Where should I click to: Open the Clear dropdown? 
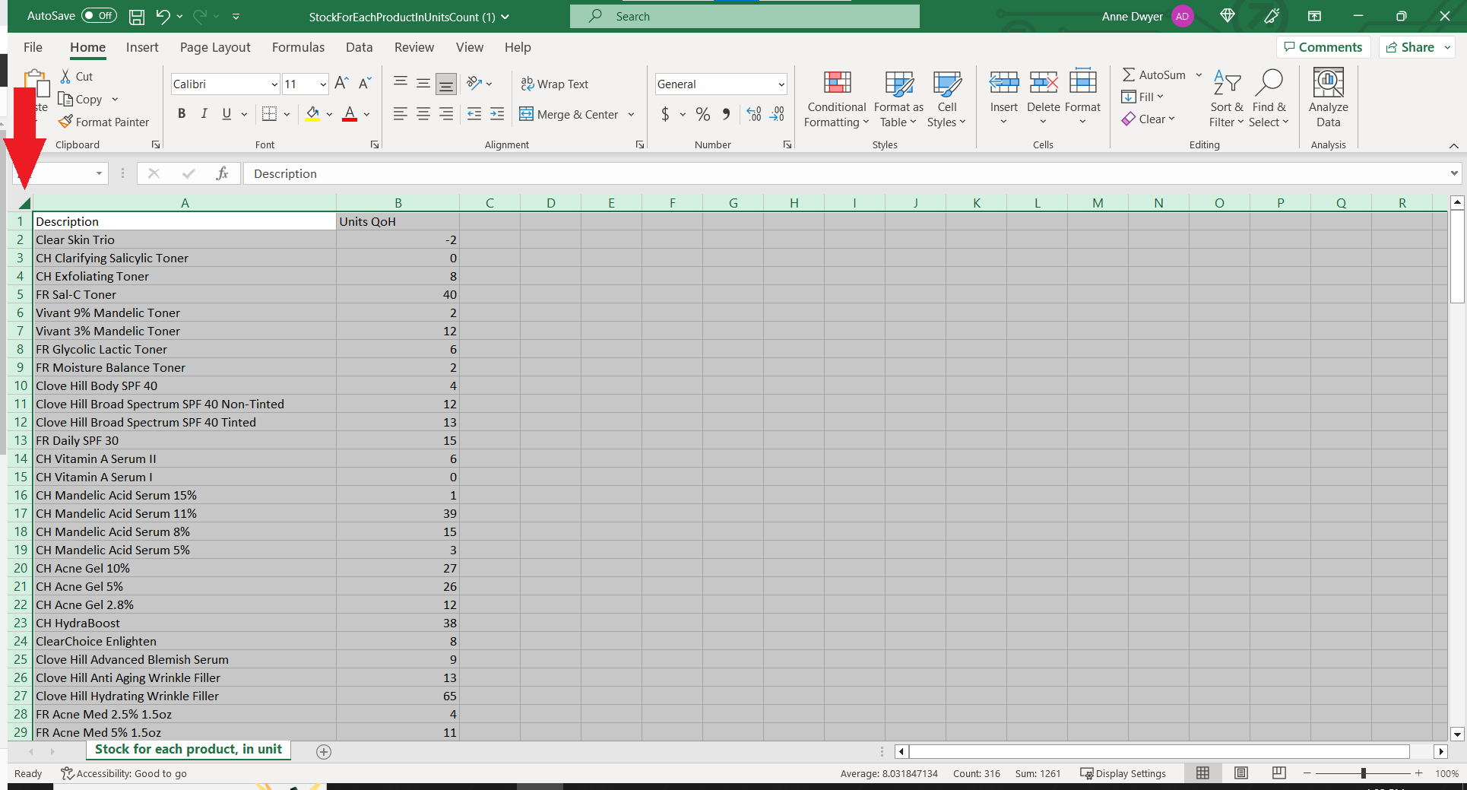pos(1149,119)
